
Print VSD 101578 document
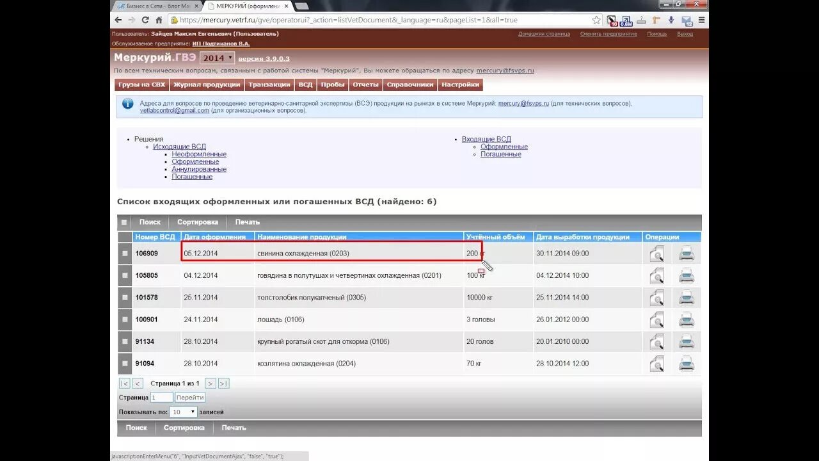click(x=687, y=298)
